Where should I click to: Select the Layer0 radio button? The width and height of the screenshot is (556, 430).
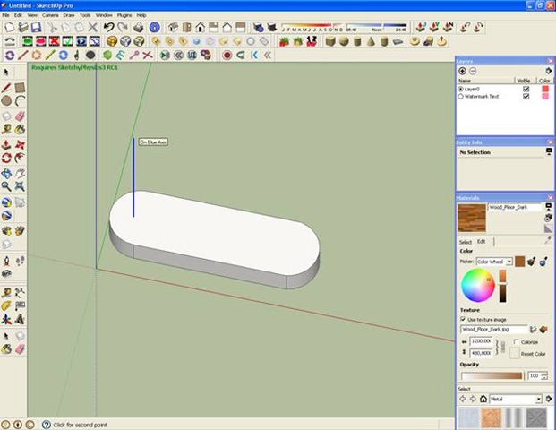coord(461,89)
